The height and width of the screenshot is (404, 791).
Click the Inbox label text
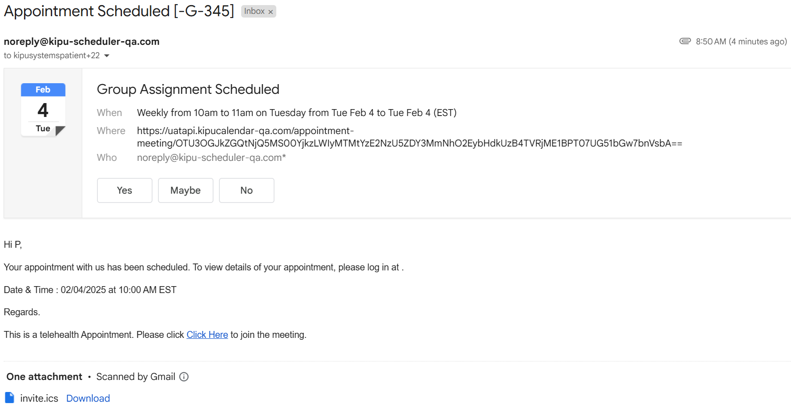pyautogui.click(x=254, y=11)
